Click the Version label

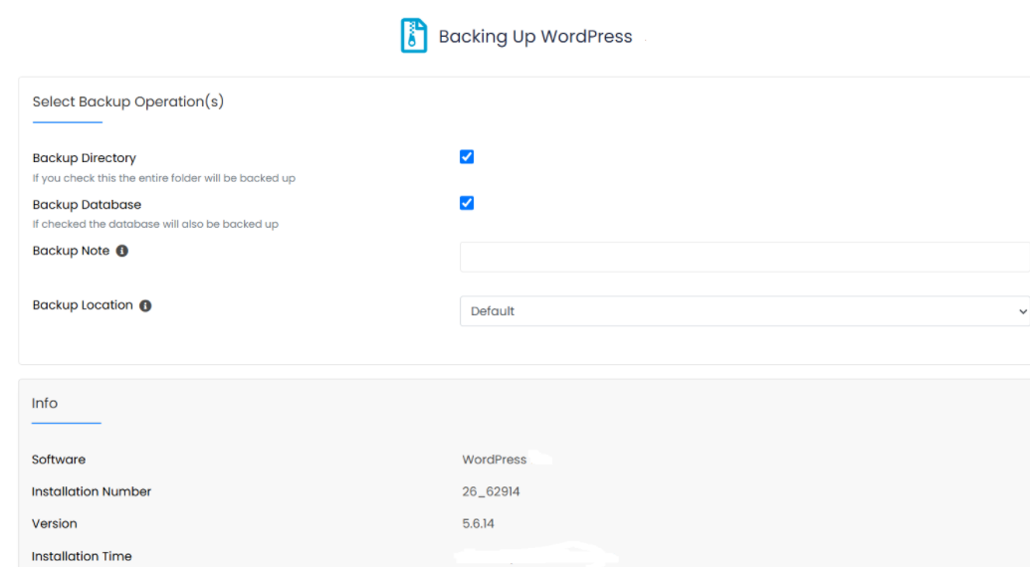point(55,523)
